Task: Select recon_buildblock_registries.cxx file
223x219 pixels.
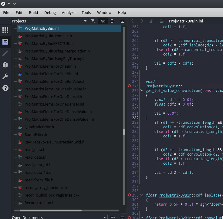Action: coord(52,195)
